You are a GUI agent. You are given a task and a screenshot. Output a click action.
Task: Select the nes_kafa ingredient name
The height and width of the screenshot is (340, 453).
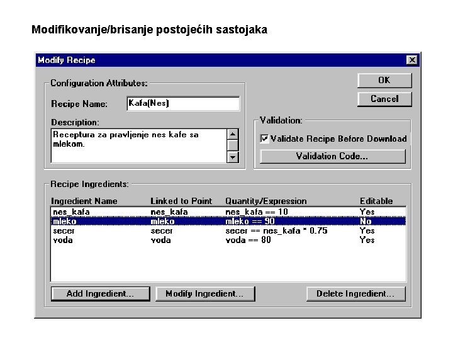tap(71, 212)
